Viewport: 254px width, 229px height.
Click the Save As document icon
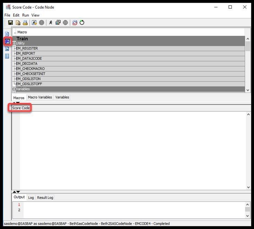pyautogui.click(x=18, y=23)
